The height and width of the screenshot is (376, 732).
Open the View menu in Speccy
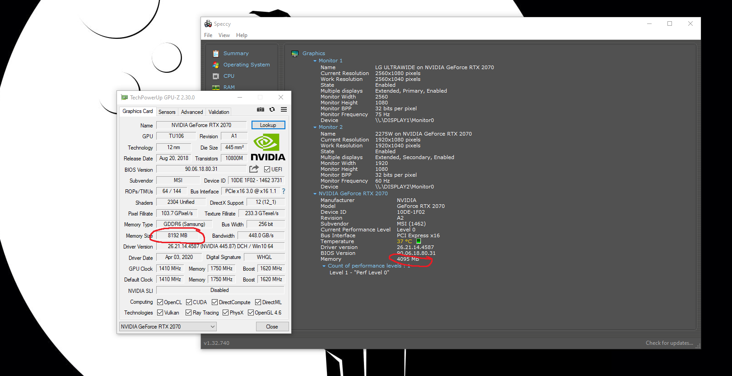click(224, 35)
